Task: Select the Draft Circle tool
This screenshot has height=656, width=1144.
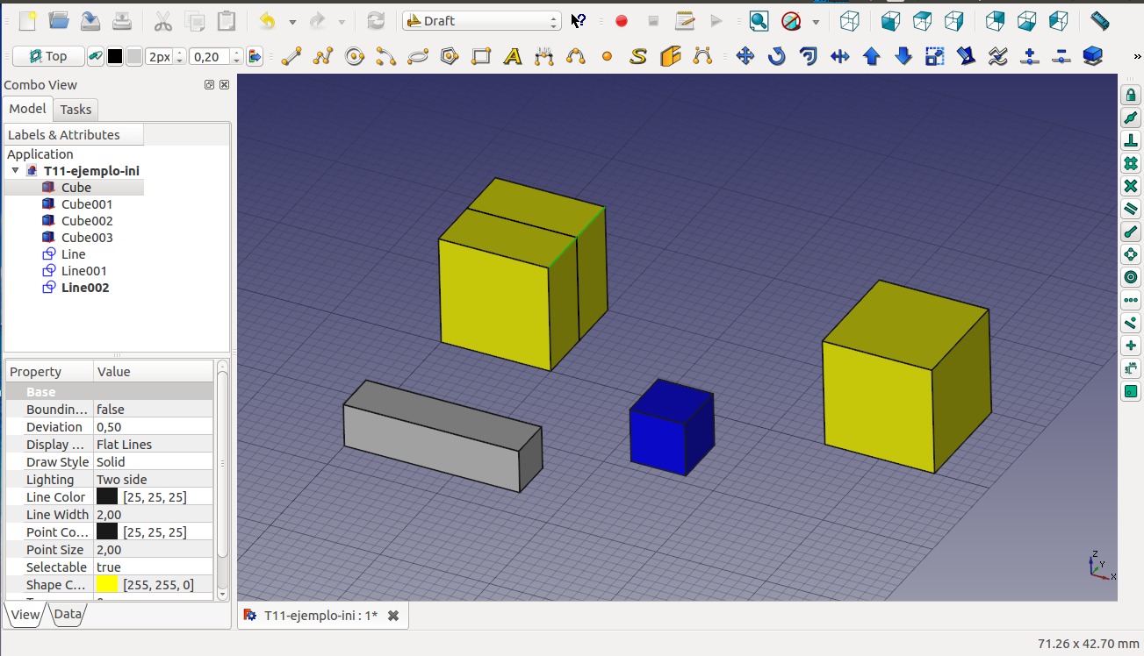Action: pos(355,57)
